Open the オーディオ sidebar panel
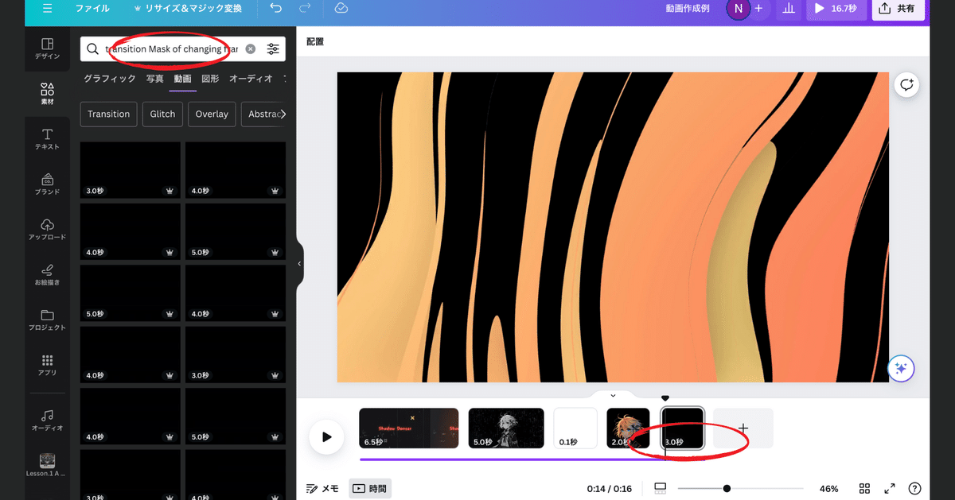The image size is (955, 500). click(x=47, y=421)
